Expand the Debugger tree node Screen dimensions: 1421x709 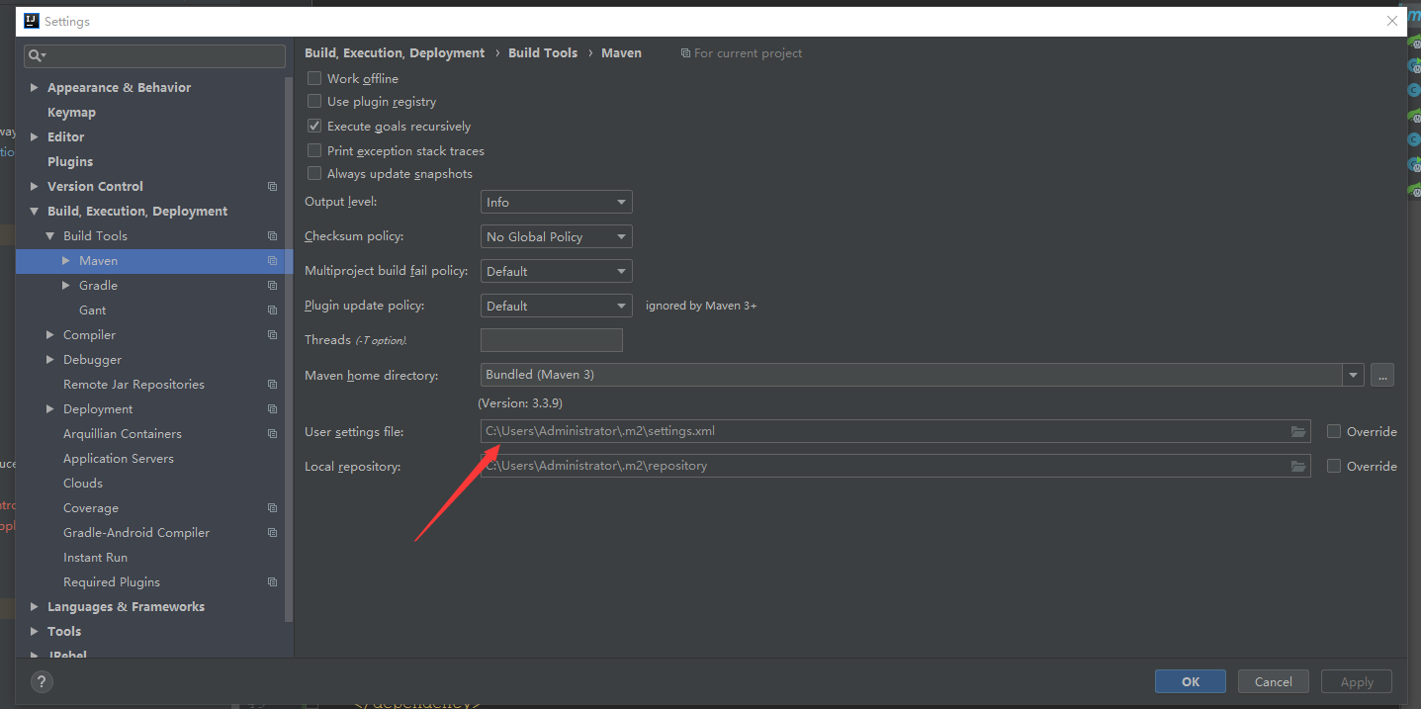tap(50, 360)
